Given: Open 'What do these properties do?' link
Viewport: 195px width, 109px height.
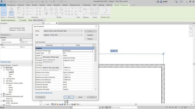Looking at the screenshot, I should click(x=44, y=93).
